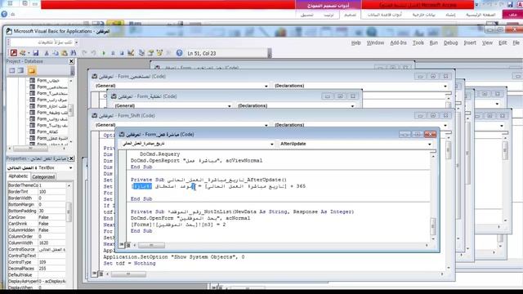Select the CanShrink property row

tap(36, 224)
